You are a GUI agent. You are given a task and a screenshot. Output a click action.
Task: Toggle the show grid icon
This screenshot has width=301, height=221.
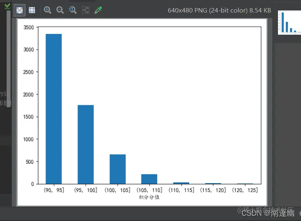pos(32,10)
